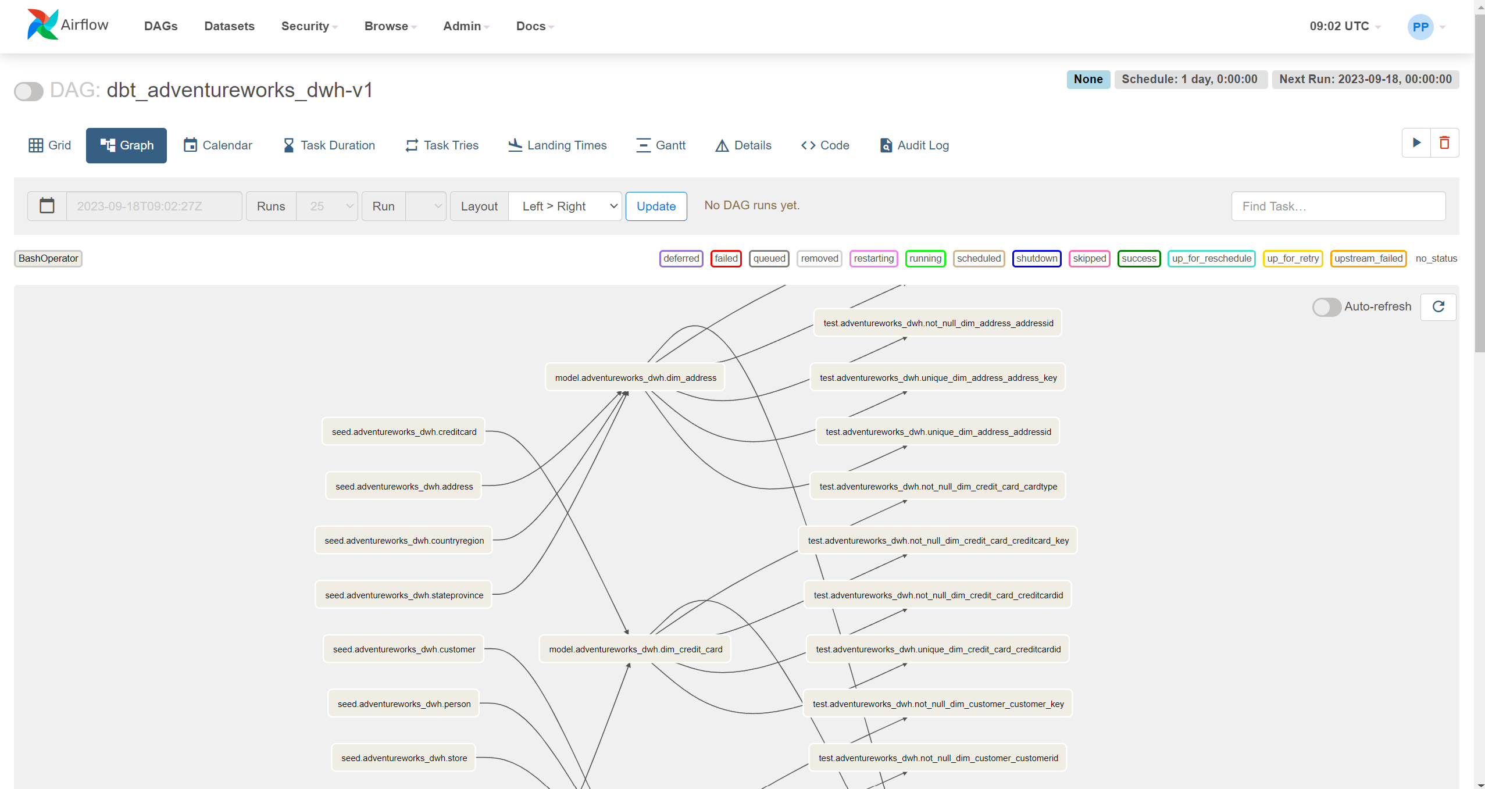Open the Landing Times view
1485x789 pixels.
pyautogui.click(x=557, y=145)
